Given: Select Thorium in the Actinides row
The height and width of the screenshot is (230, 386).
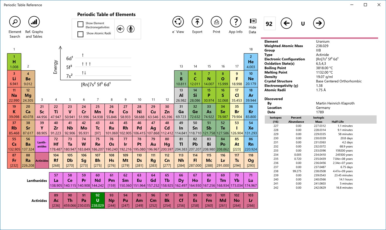Looking at the screenshot, I should [70, 200].
